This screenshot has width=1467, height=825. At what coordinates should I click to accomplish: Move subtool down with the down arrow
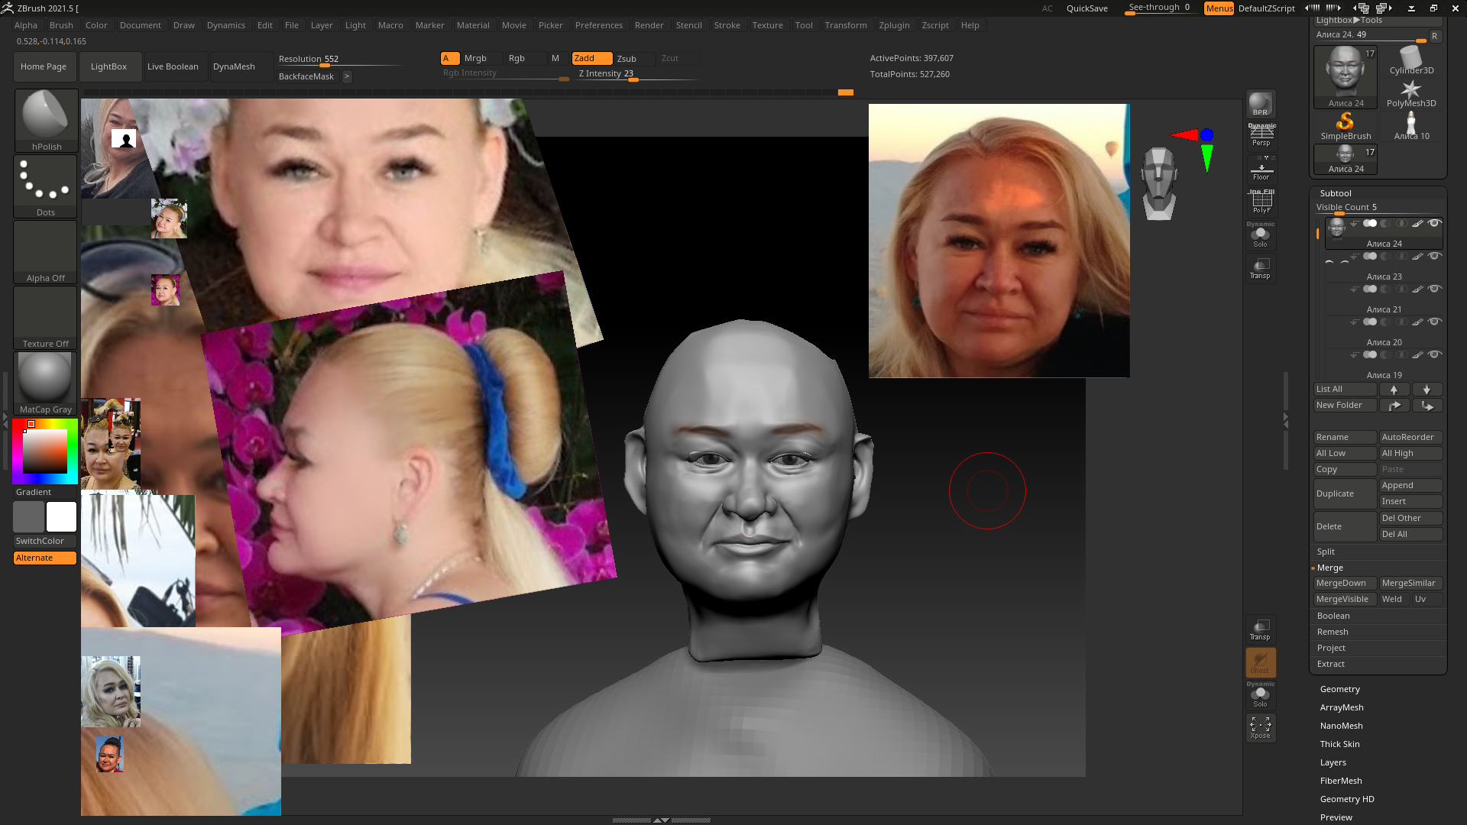click(x=1427, y=390)
